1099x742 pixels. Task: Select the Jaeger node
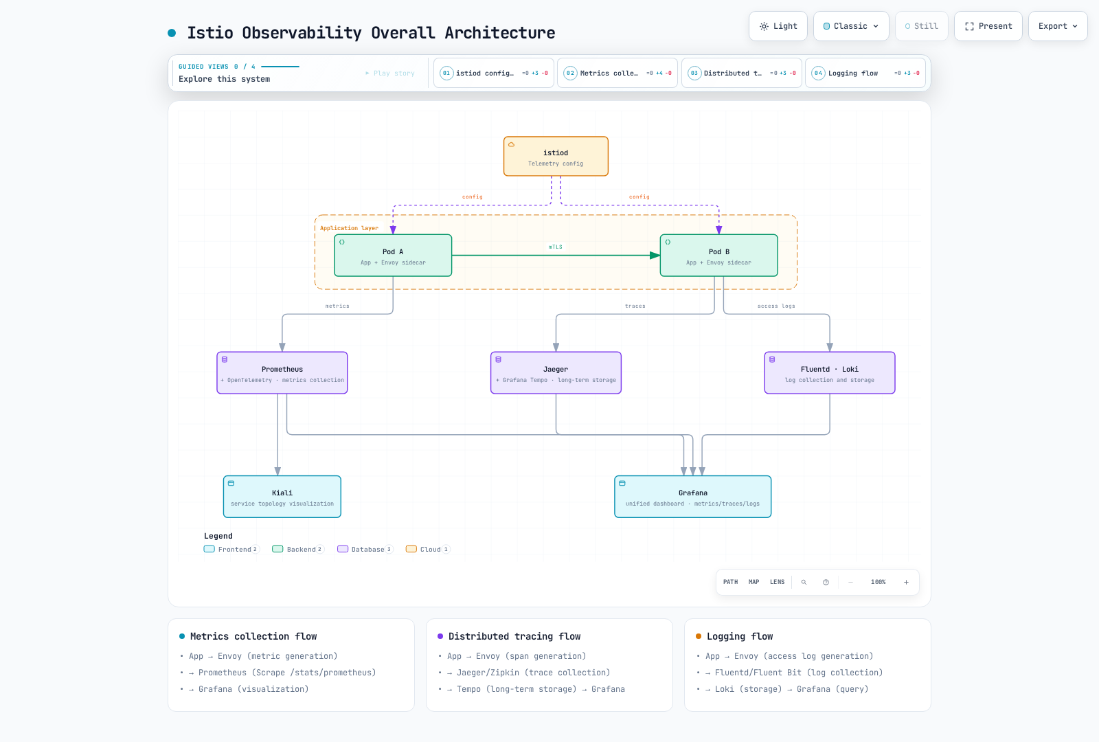pyautogui.click(x=556, y=373)
